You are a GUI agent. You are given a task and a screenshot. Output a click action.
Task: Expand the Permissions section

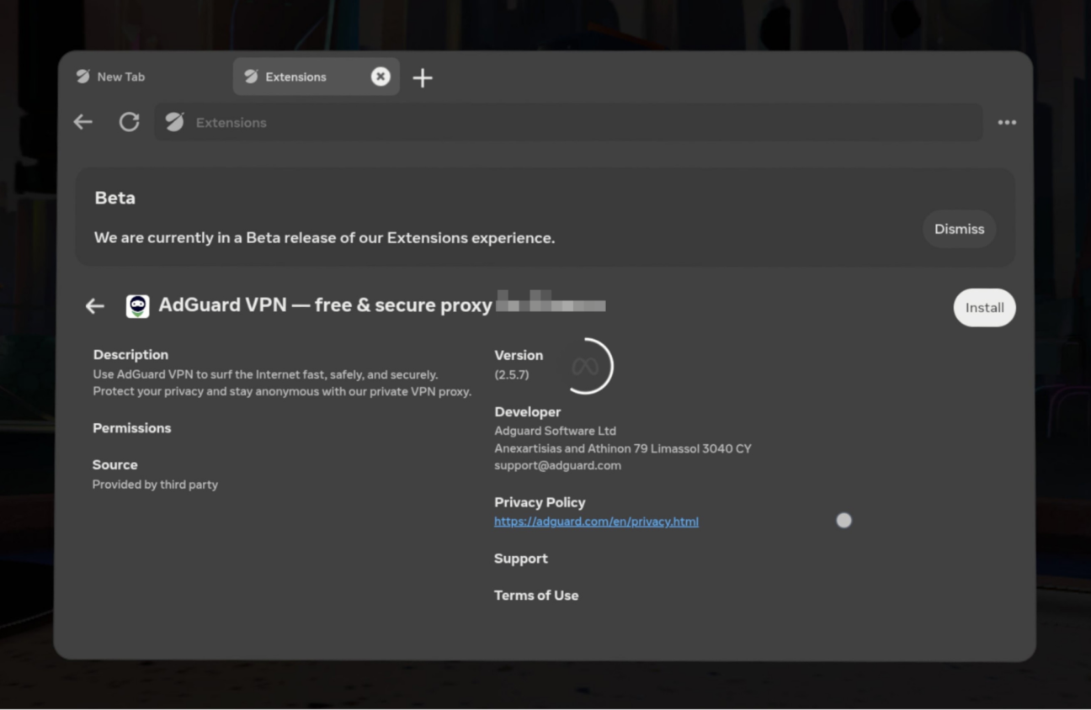tap(132, 428)
